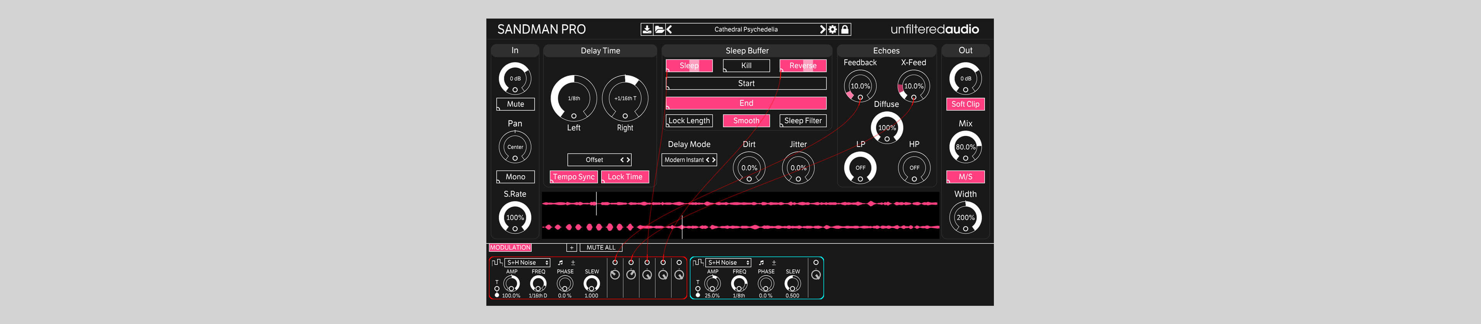The height and width of the screenshot is (324, 1481).
Task: Click the save preset download icon
Action: tap(646, 29)
